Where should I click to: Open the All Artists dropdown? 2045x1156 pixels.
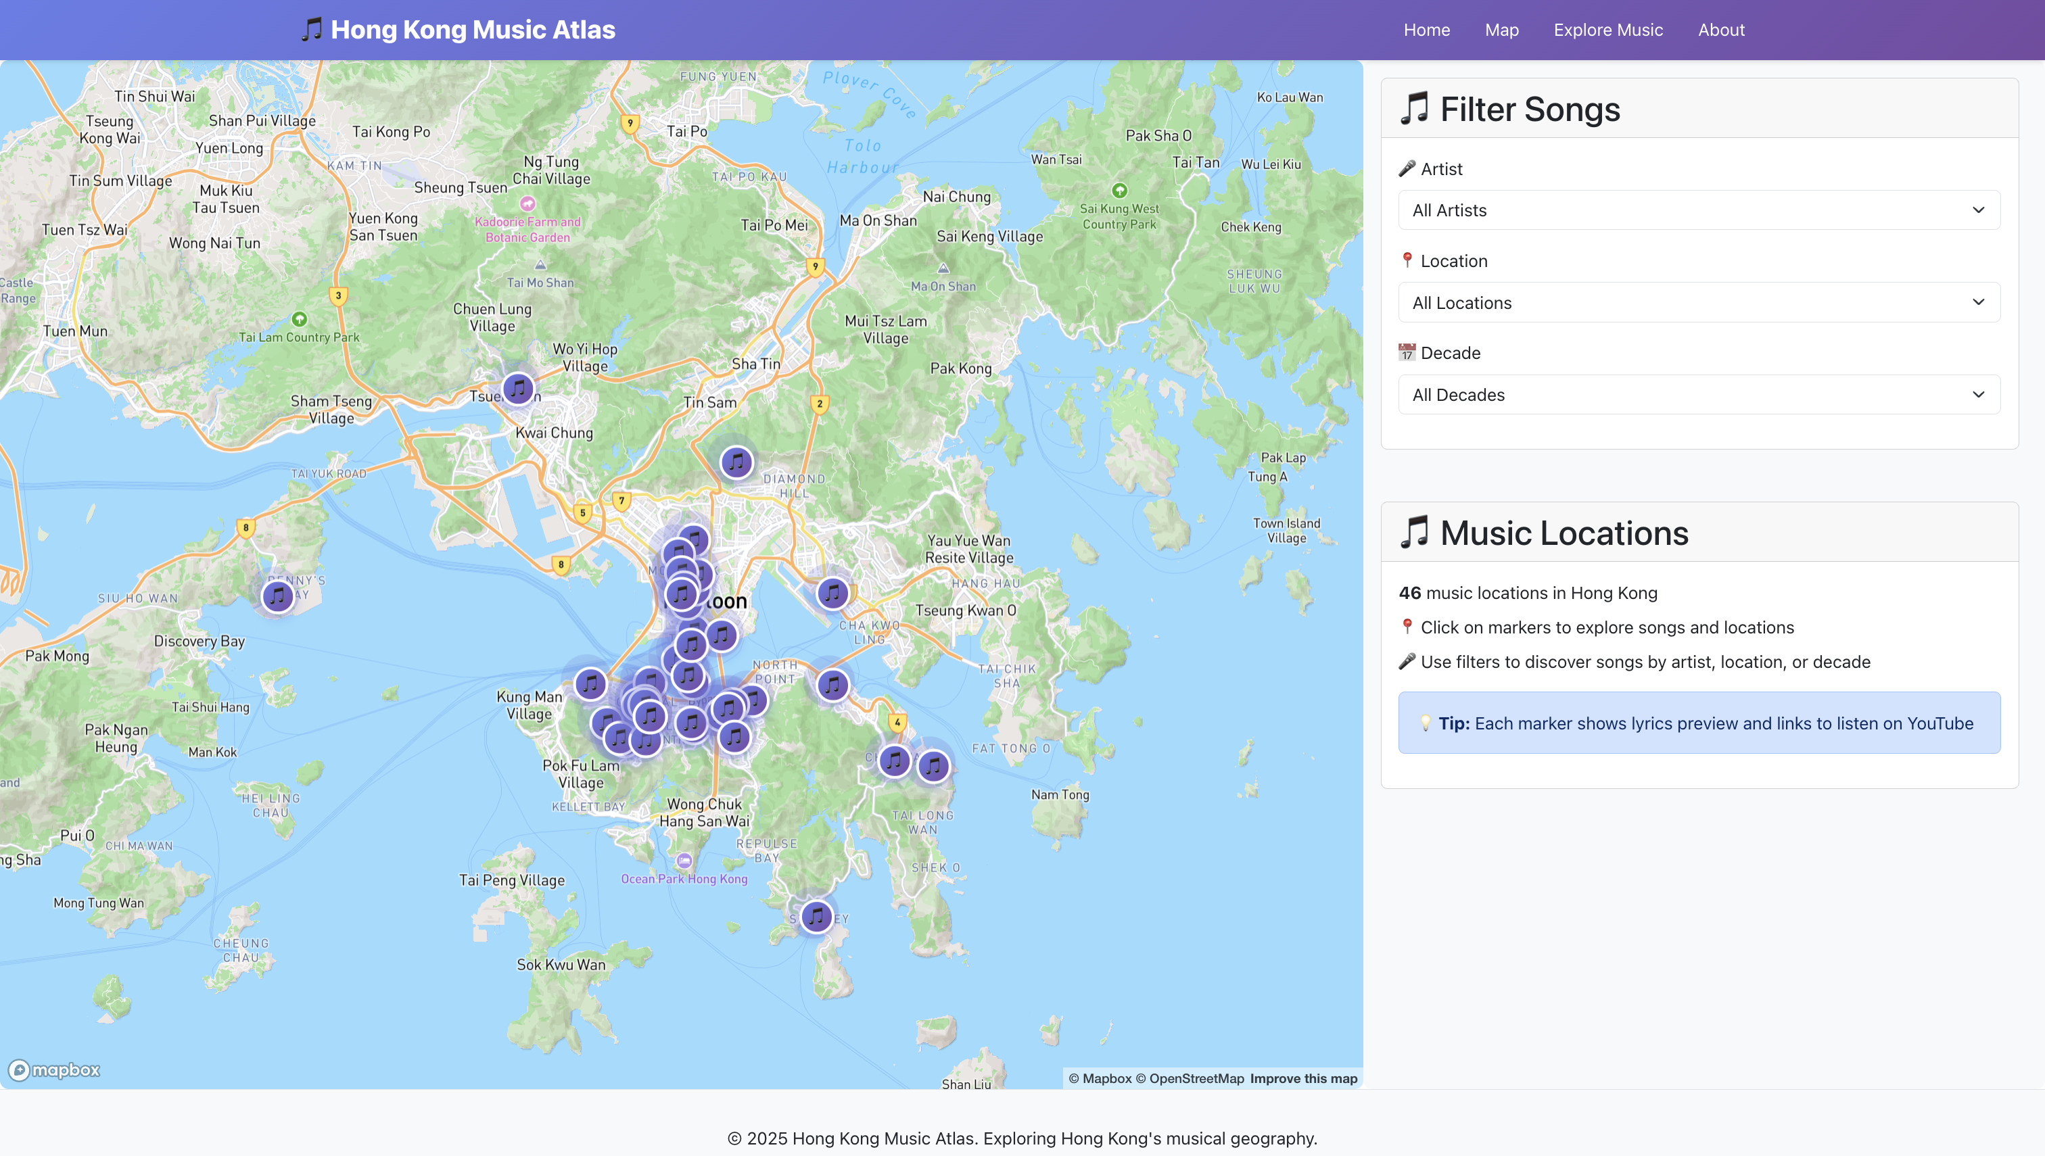click(x=1699, y=210)
